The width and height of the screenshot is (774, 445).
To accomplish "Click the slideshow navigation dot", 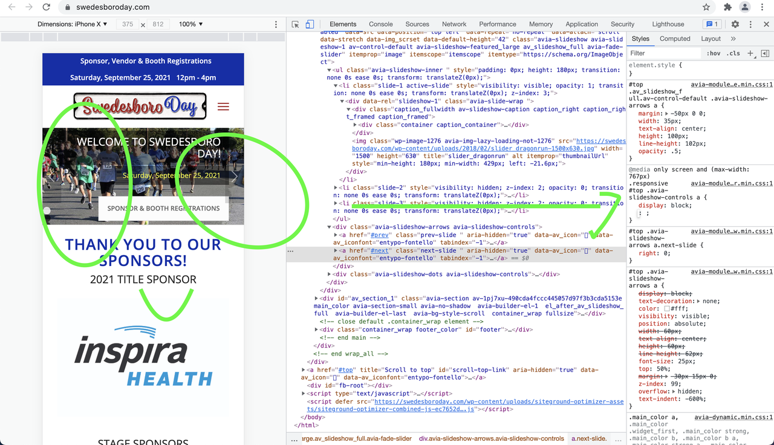I will point(47,210).
